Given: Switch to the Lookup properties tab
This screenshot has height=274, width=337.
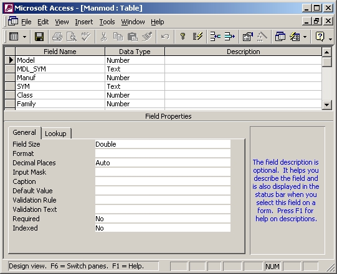Looking at the screenshot, I should pos(55,134).
